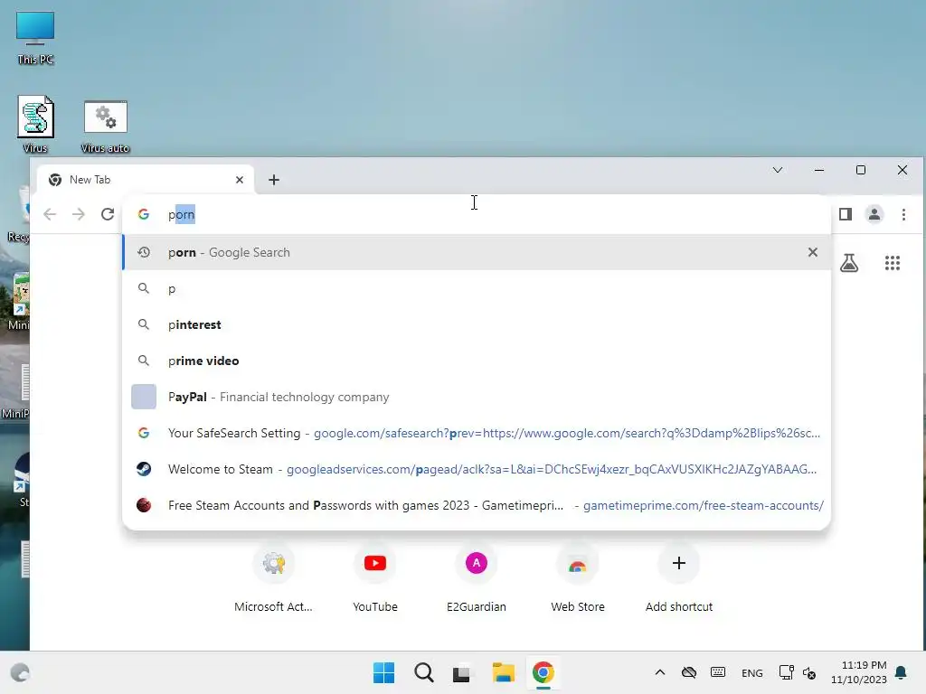Open the Chrome profile avatar menu
This screenshot has height=694, width=926.
[x=874, y=214]
